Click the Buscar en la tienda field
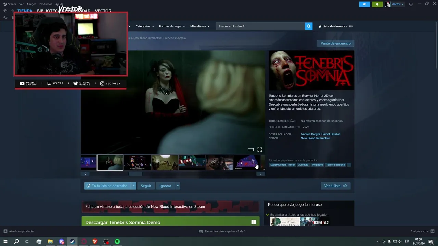 coord(260,26)
